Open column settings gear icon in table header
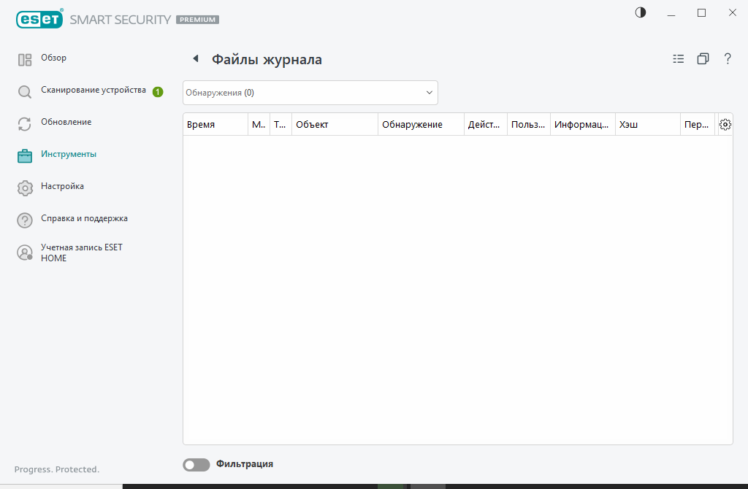748x489 pixels. [x=725, y=124]
